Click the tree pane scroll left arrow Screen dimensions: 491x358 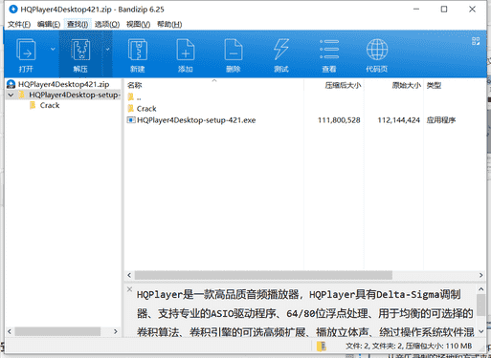(x=10, y=331)
